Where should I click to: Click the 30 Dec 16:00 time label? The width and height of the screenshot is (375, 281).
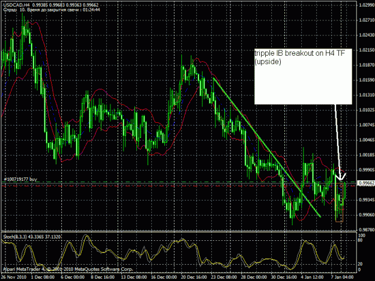click(x=284, y=277)
